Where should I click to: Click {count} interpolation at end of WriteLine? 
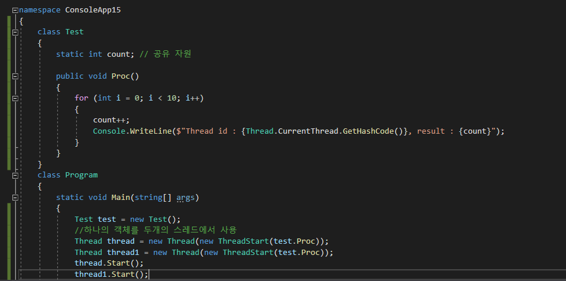point(475,131)
